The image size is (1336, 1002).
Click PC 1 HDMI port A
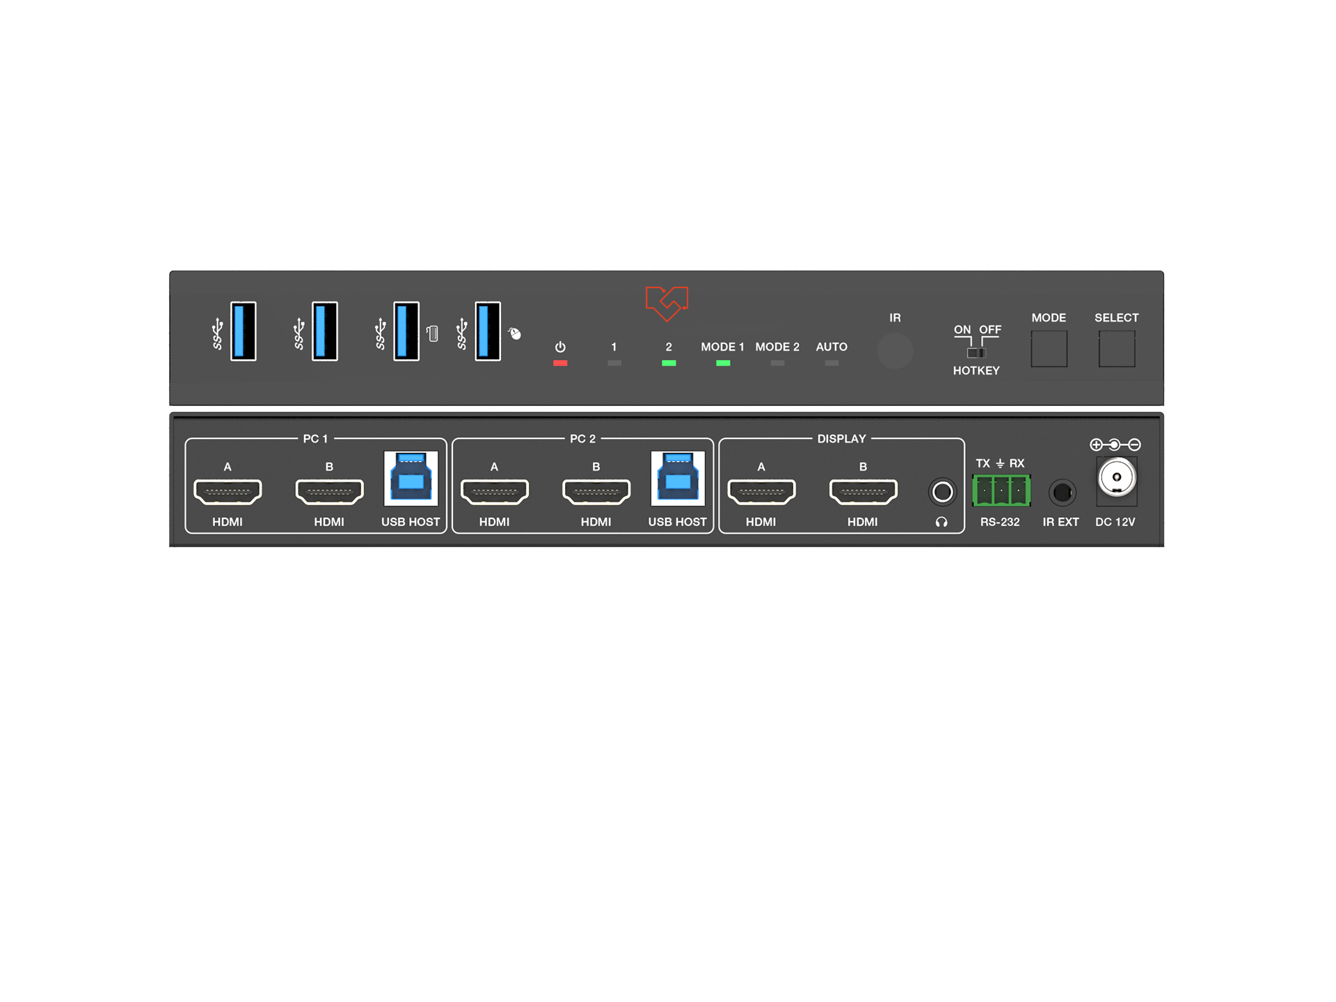point(228,492)
